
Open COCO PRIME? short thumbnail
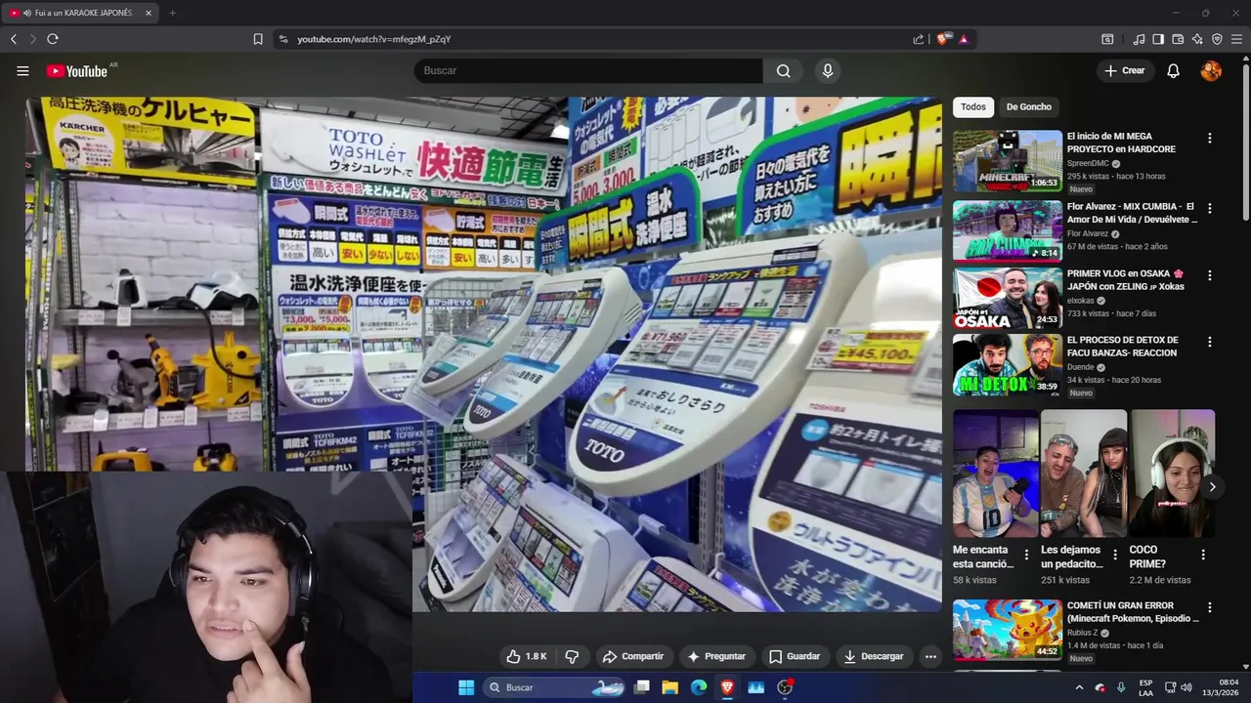tap(1172, 474)
